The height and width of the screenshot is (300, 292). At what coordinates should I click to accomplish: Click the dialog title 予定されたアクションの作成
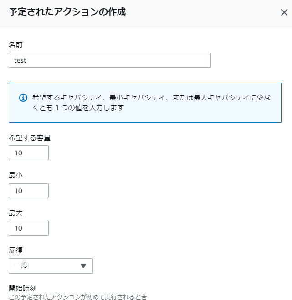(x=67, y=12)
